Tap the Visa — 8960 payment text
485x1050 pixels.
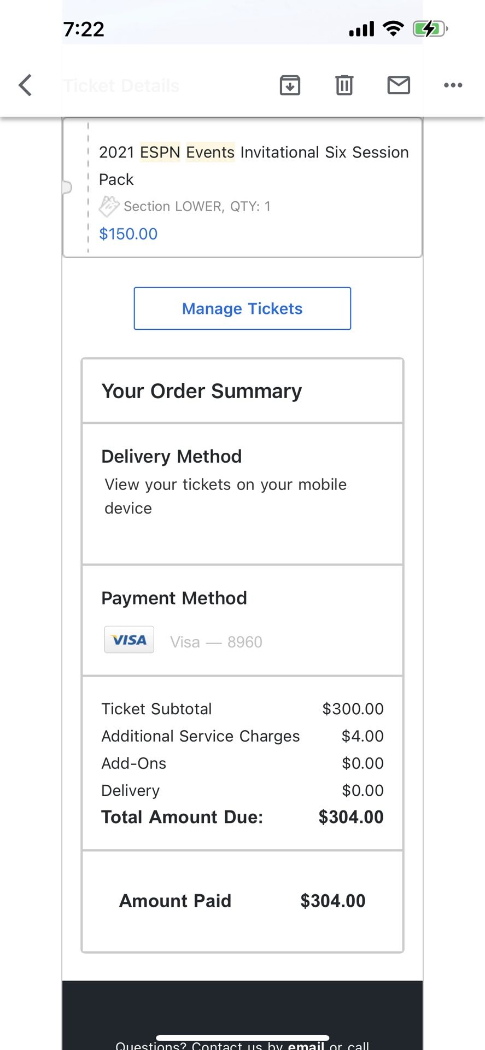click(216, 642)
